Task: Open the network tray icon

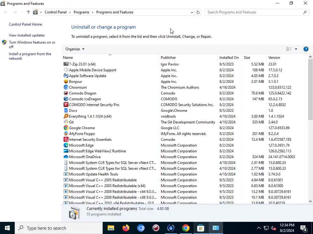Action: (266, 228)
